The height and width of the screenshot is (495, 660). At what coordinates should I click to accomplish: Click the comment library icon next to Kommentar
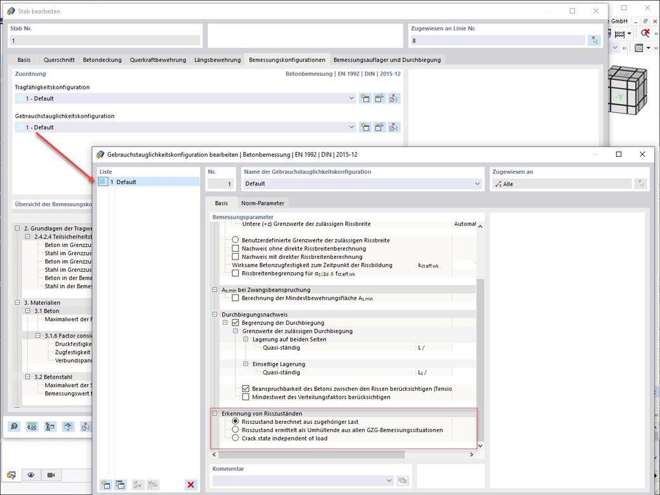click(x=403, y=480)
